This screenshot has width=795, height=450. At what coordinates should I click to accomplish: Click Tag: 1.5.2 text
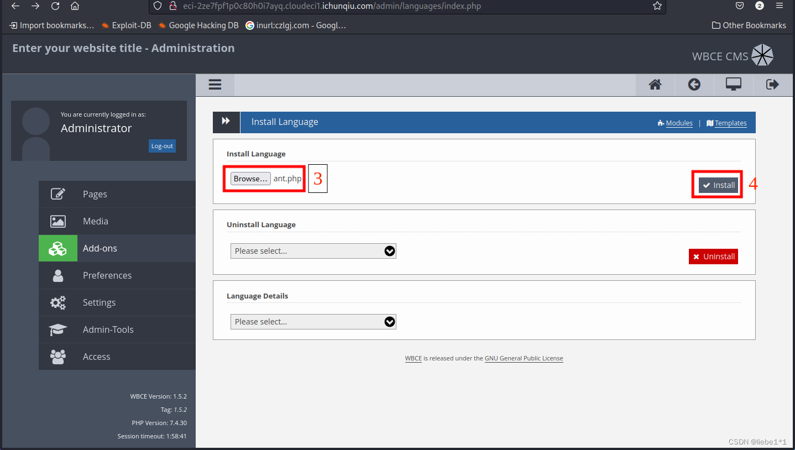[x=174, y=410]
